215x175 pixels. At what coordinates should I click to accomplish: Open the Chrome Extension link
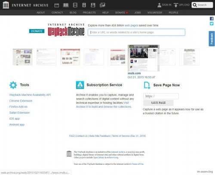(x=21, y=101)
